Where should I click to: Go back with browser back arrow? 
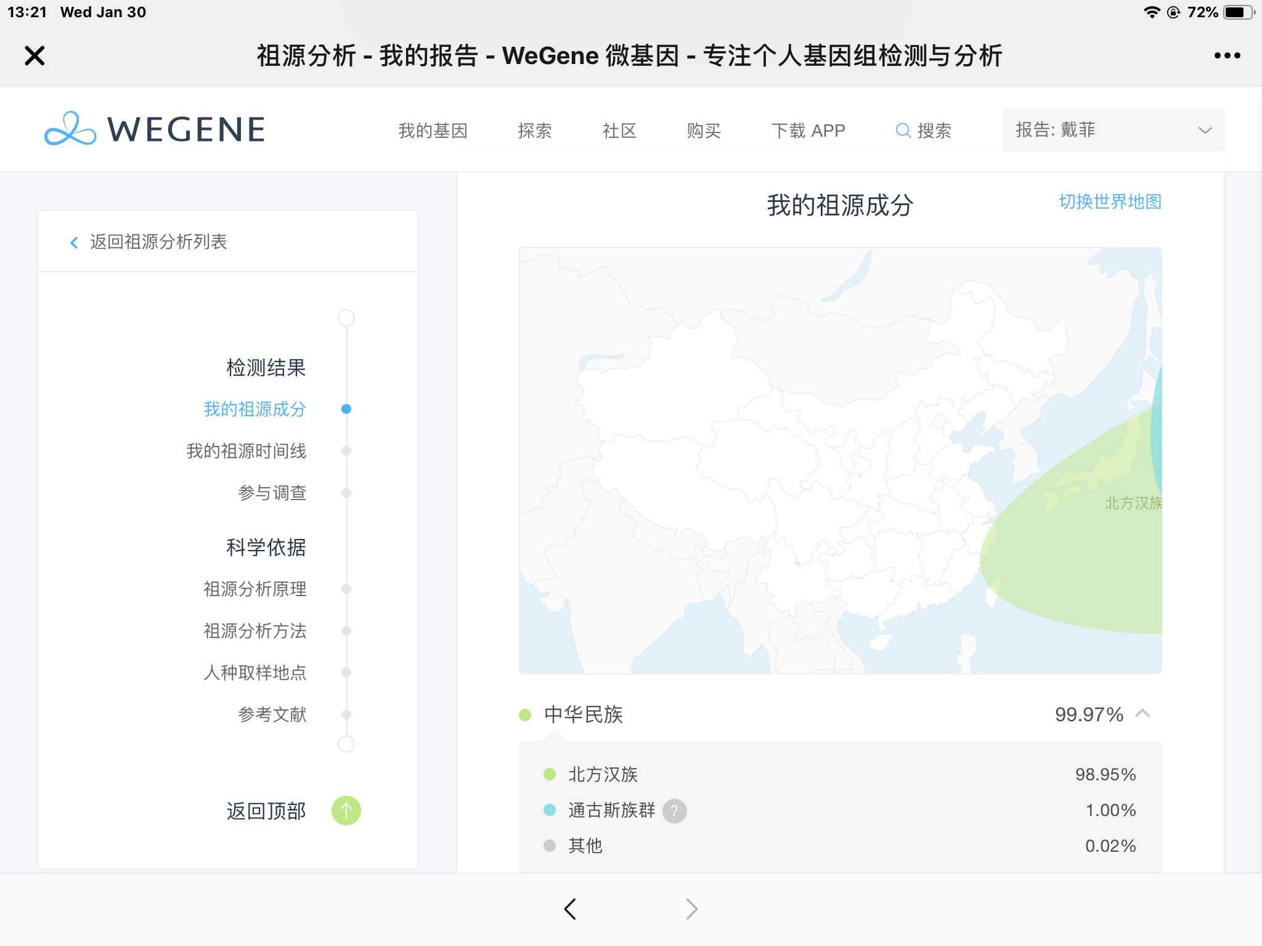tap(570, 909)
